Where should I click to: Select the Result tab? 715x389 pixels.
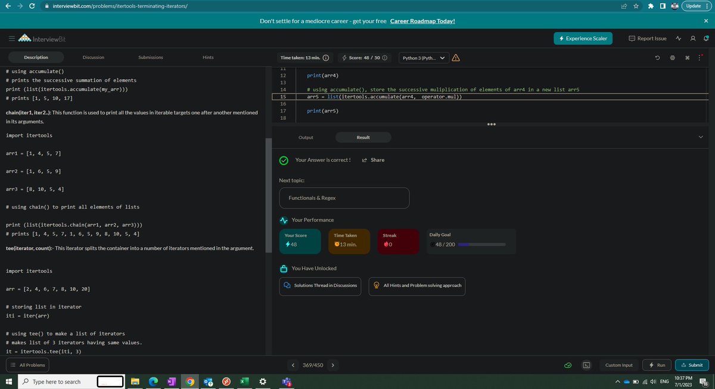point(363,138)
